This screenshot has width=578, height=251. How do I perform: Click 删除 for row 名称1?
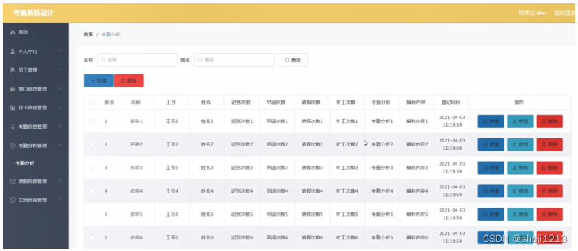[x=550, y=121]
